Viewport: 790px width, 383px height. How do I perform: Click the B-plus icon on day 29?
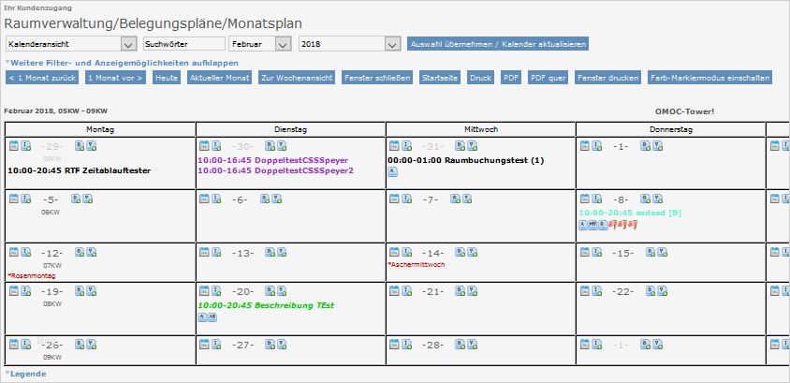tap(80, 146)
